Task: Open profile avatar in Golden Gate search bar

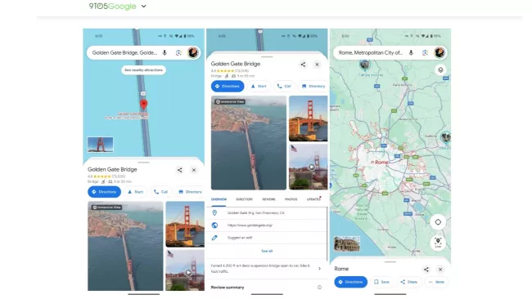Action: (192, 52)
